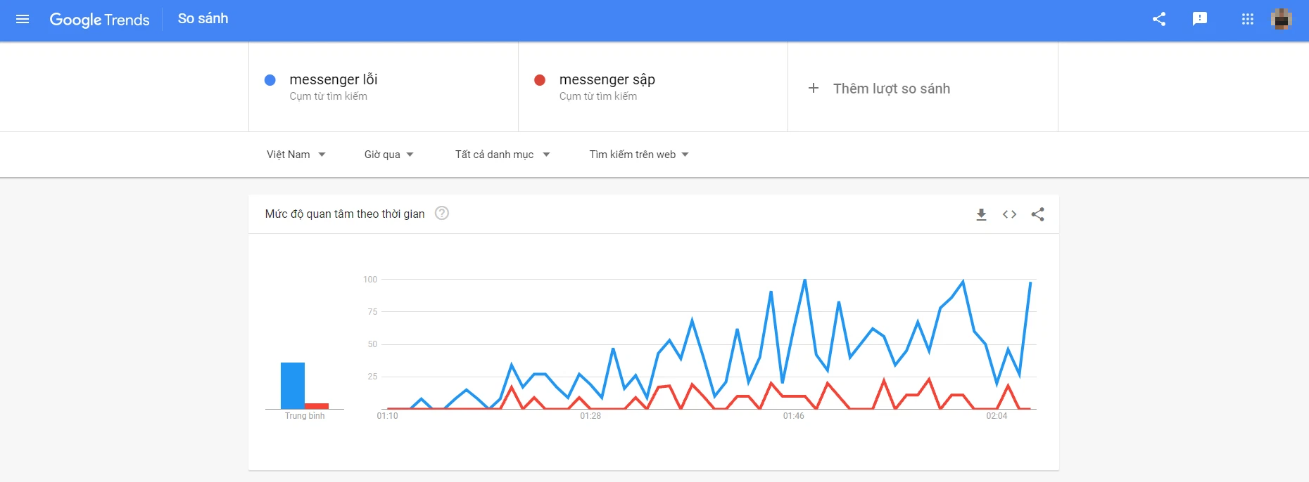The height and width of the screenshot is (482, 1309).
Task: Share the interest over time chart
Action: (1037, 214)
